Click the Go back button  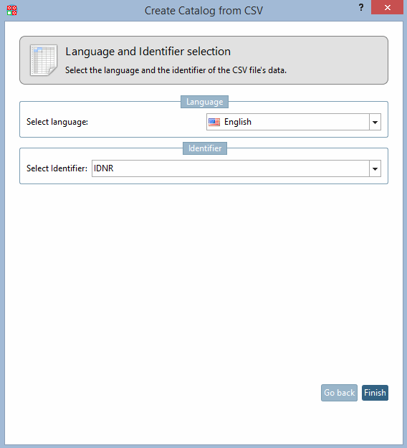coord(340,393)
